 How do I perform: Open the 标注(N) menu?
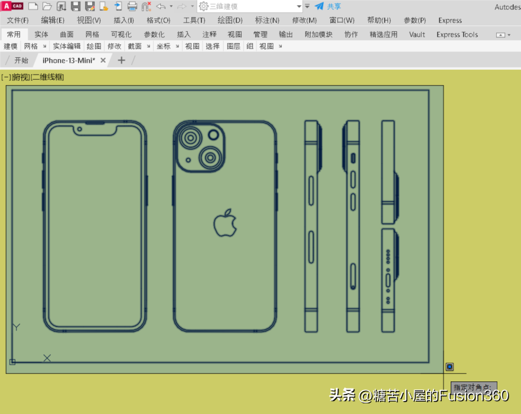[267, 20]
